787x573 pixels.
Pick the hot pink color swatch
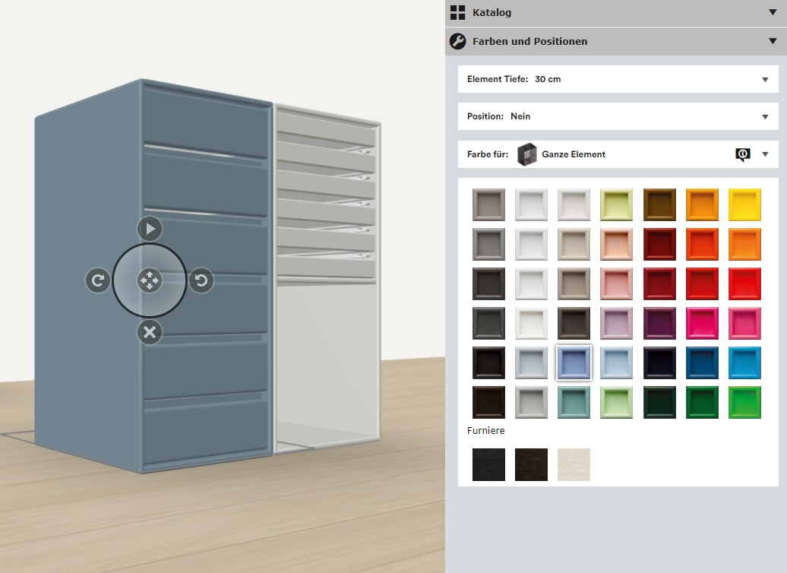[702, 323]
